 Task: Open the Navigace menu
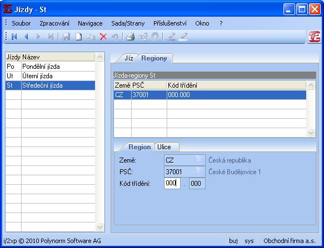(90, 23)
